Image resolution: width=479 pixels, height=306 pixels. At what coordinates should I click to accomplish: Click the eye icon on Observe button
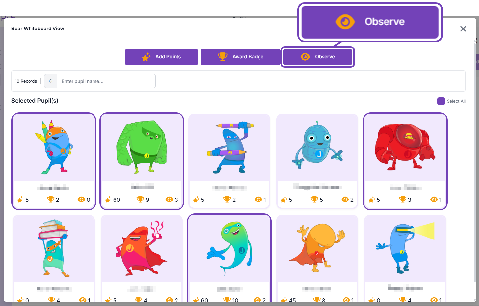pos(305,57)
